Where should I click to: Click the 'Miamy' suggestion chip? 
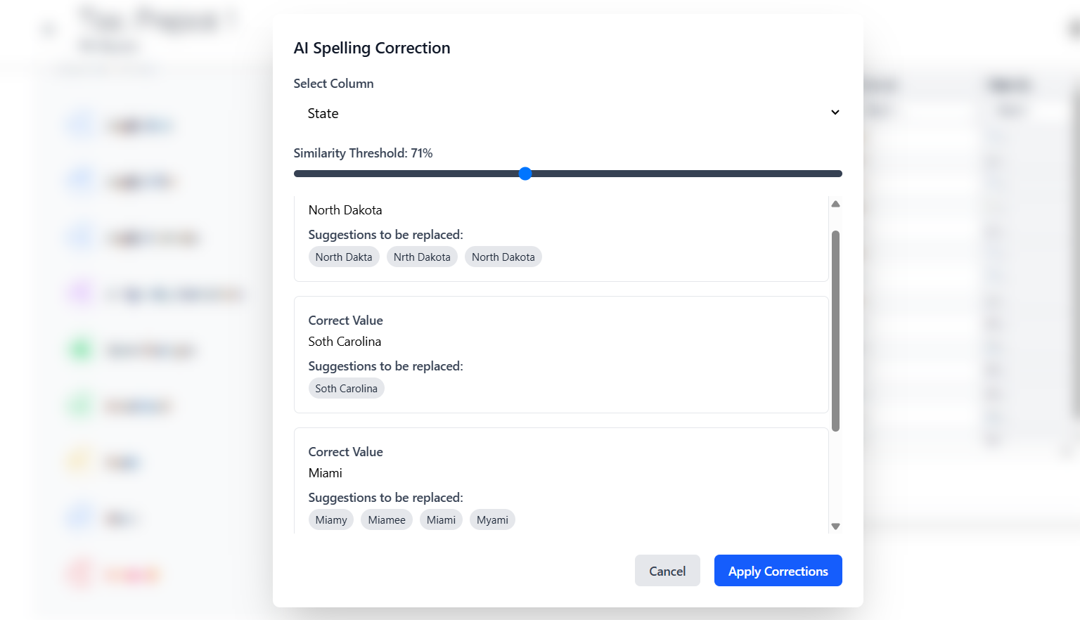[330, 519]
